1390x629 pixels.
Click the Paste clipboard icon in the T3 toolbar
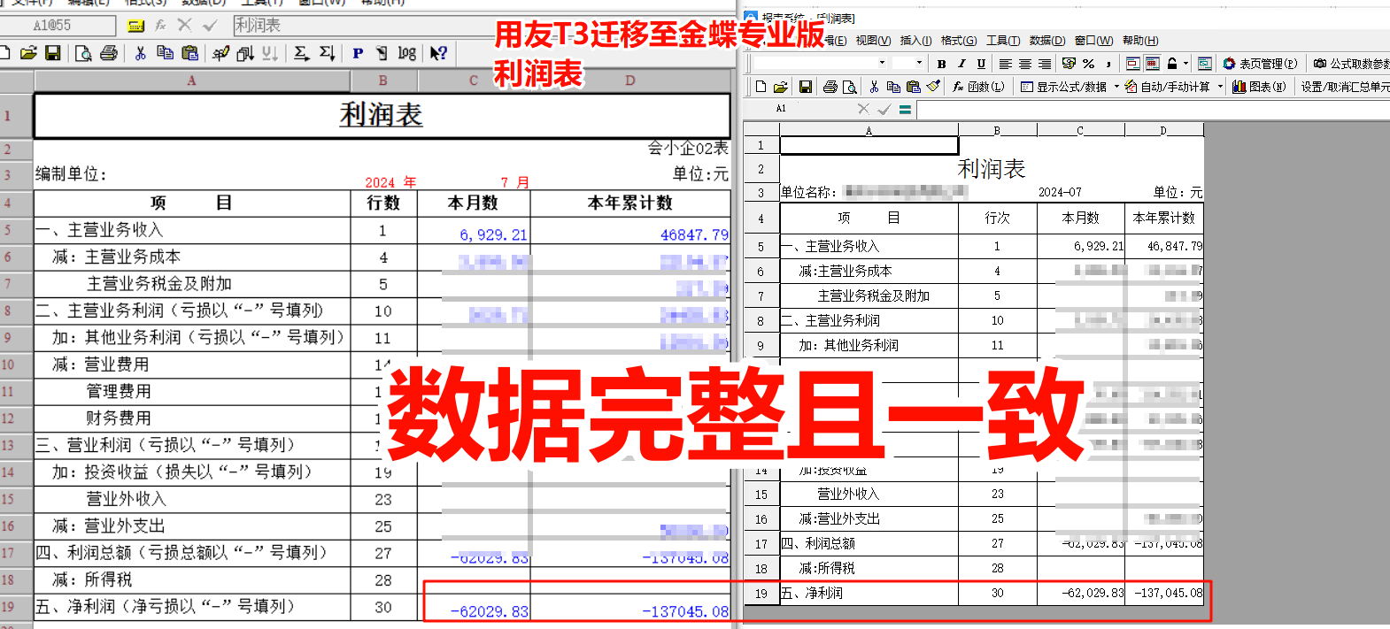point(189,53)
